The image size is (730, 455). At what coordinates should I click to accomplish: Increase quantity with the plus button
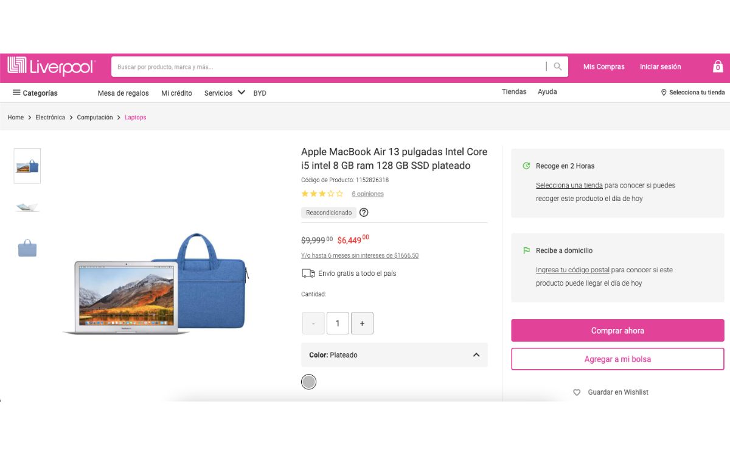362,323
